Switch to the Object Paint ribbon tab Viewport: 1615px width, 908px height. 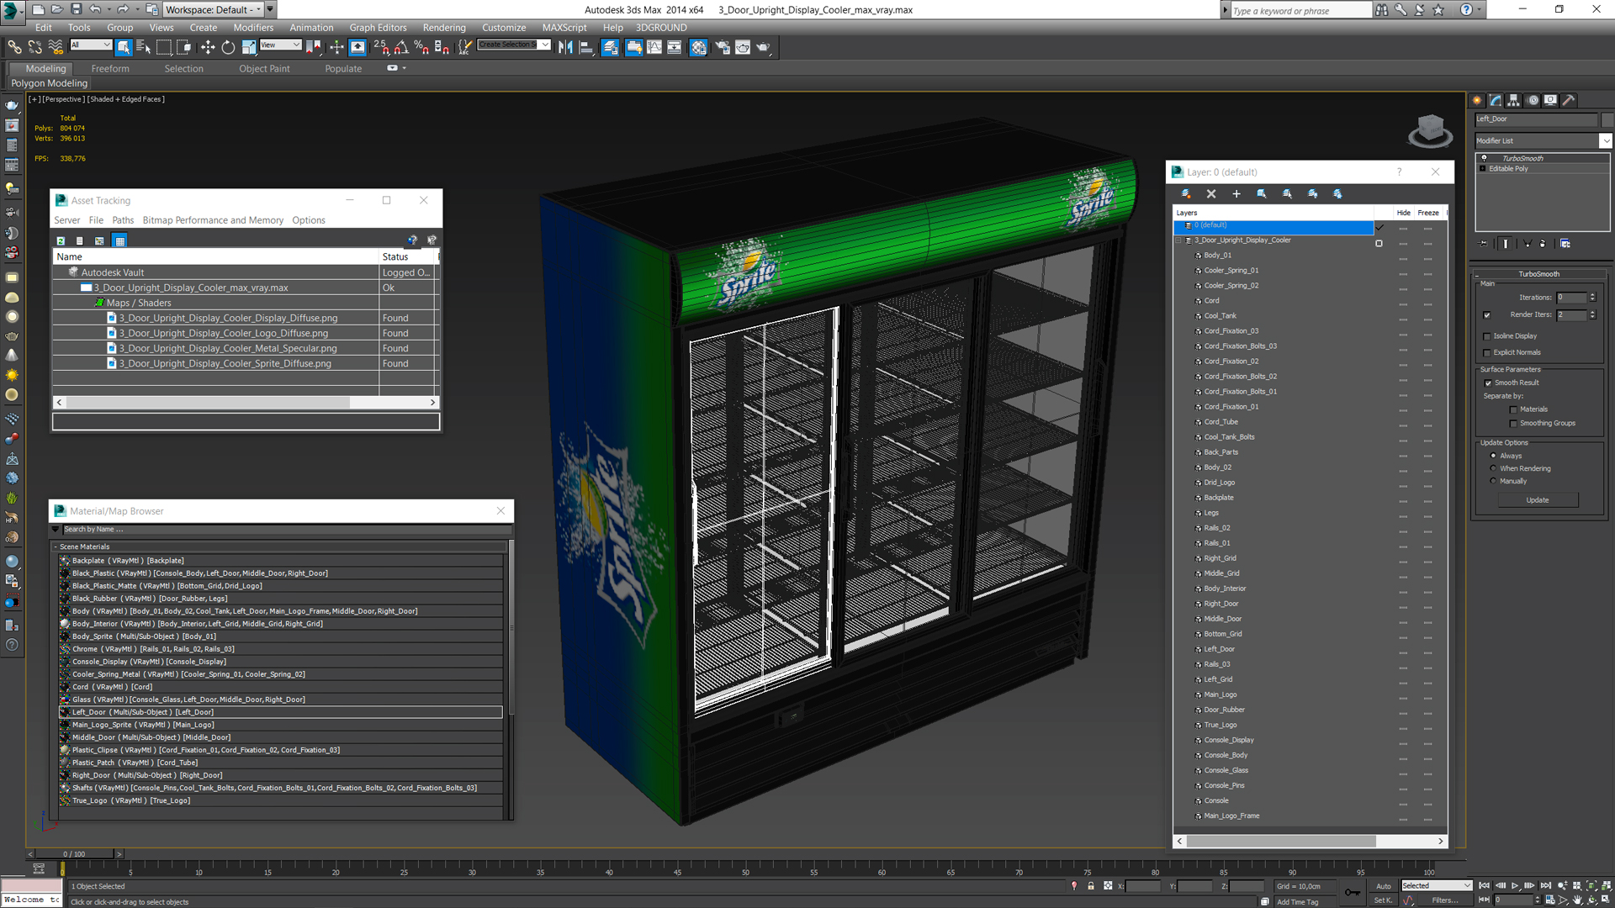click(x=264, y=68)
